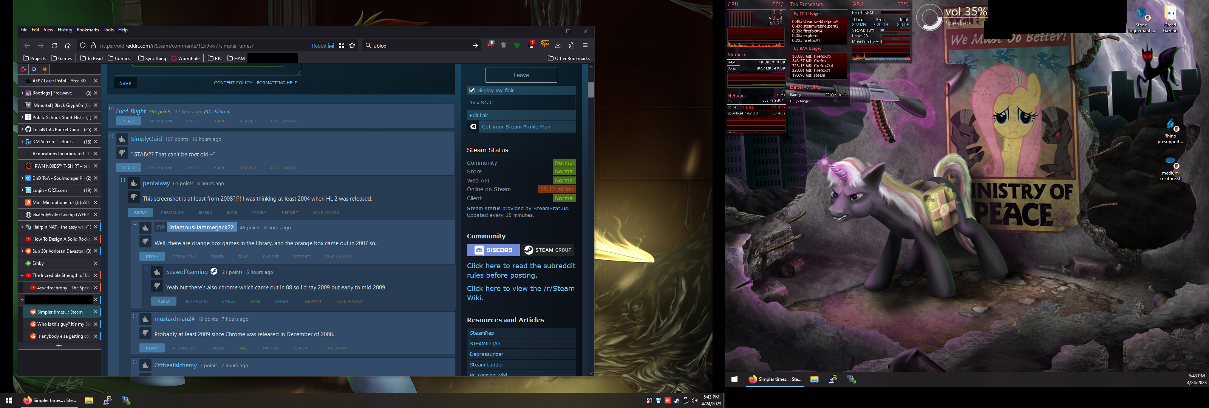Open the Bookmarks menu
This screenshot has width=1209, height=408.
coord(87,30)
